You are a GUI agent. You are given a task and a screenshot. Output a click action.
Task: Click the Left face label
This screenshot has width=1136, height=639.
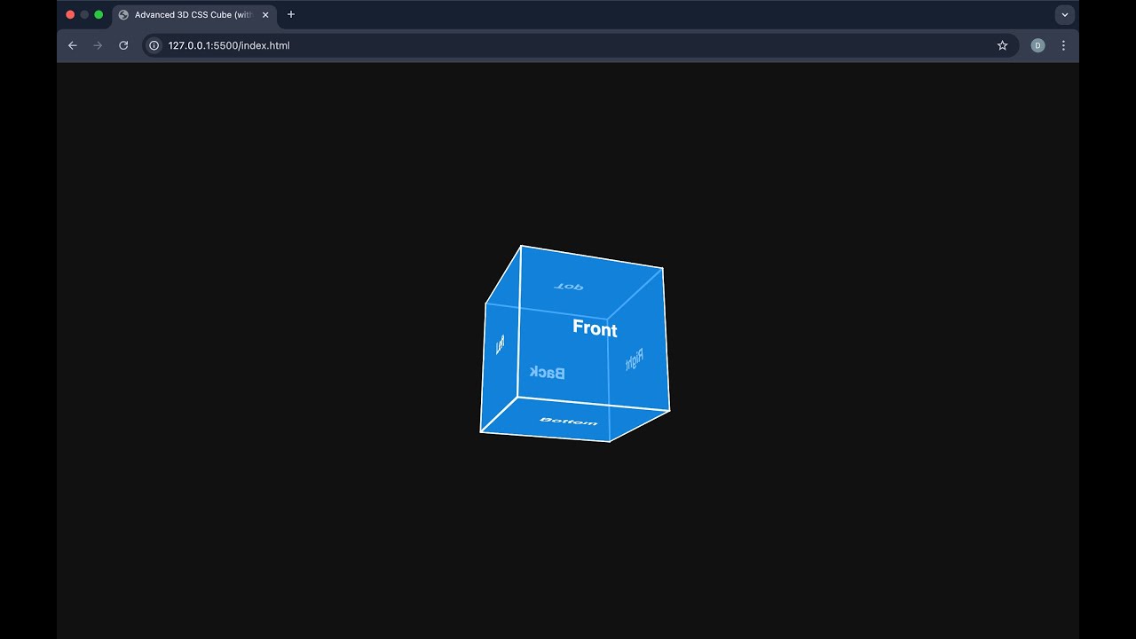pos(500,344)
